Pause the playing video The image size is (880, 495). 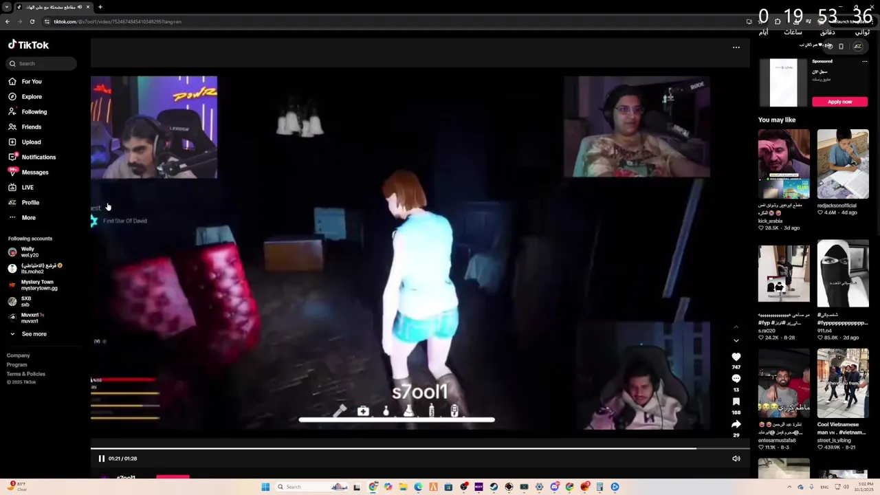click(x=101, y=459)
